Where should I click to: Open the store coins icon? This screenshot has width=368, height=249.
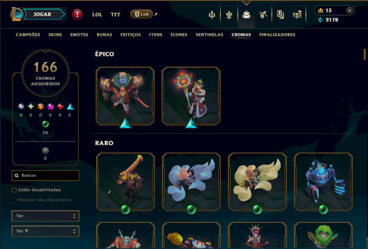[297, 15]
